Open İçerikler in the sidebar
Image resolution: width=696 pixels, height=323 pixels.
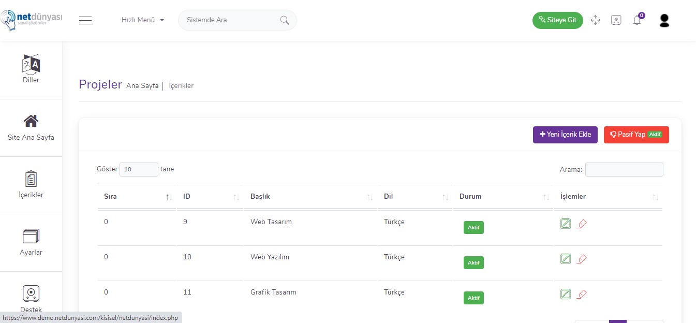[x=31, y=185]
